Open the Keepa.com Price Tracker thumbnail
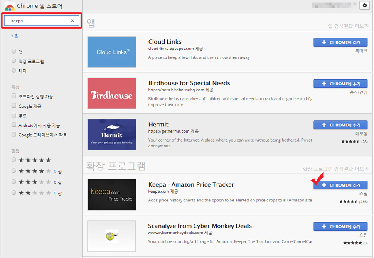This screenshot has width=374, height=258. tap(112, 194)
